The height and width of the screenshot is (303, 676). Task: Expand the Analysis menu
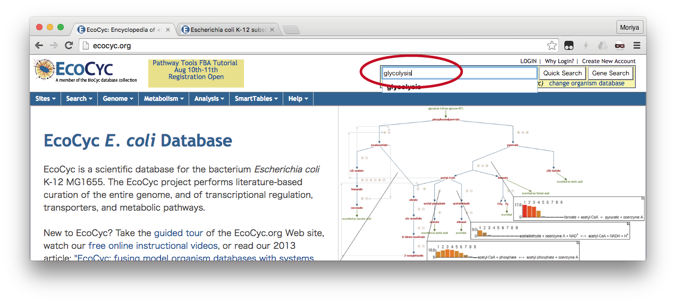pos(209,99)
